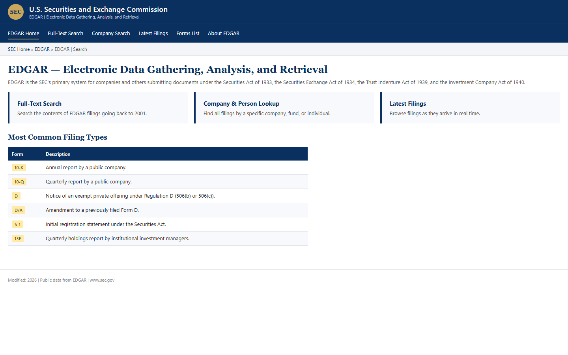
Task: Click the 'EDGAR | Search' breadcrumb text
Action: [71, 49]
